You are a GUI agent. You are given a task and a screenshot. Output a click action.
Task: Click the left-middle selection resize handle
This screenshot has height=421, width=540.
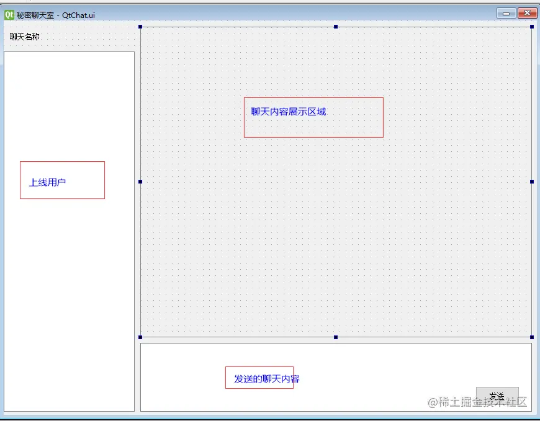140,182
